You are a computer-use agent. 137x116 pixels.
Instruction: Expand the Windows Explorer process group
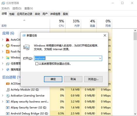point(3,58)
